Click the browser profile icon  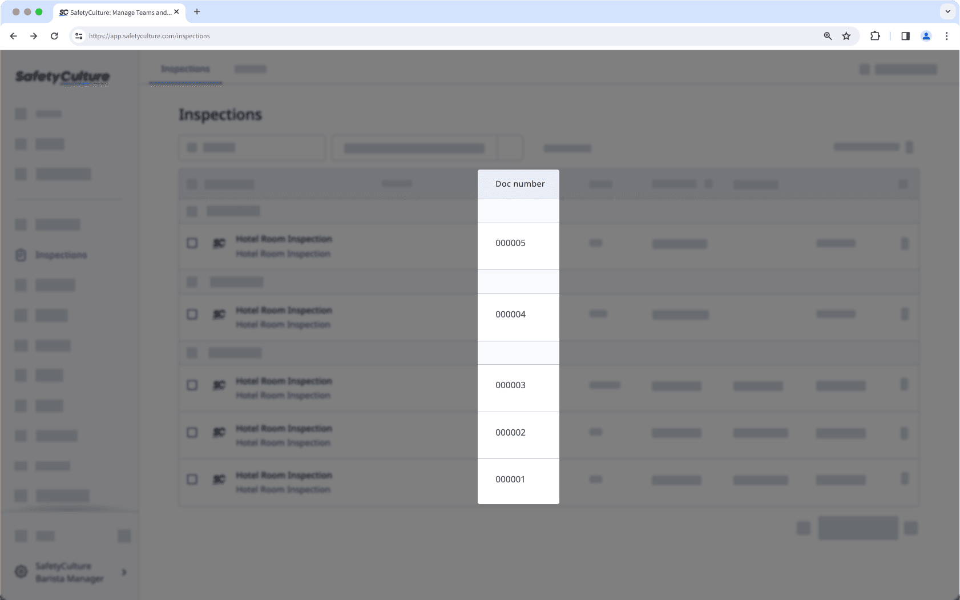tap(926, 35)
